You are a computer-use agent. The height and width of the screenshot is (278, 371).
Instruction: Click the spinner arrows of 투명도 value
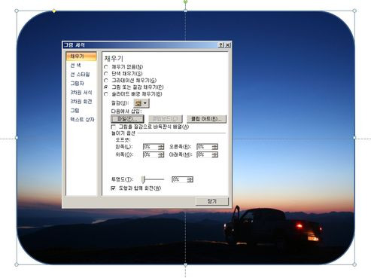[190, 179]
